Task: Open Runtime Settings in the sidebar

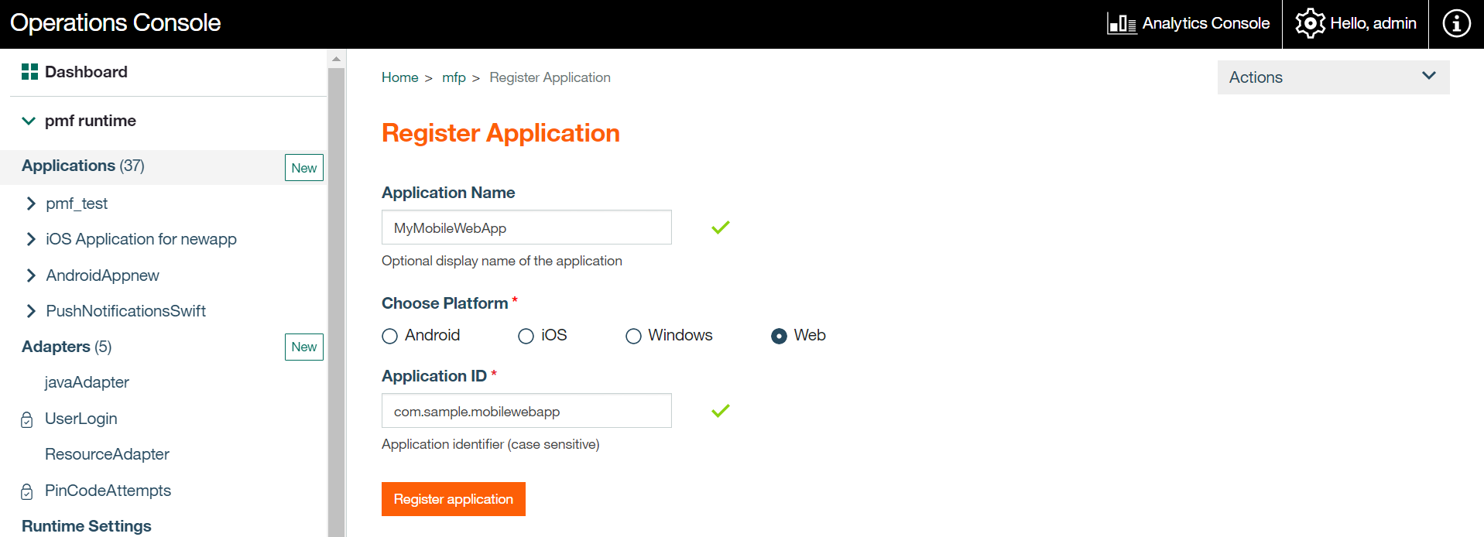Action: coord(87,526)
